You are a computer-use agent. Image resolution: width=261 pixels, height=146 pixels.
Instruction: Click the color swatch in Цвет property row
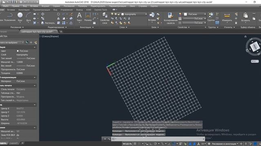18,51
